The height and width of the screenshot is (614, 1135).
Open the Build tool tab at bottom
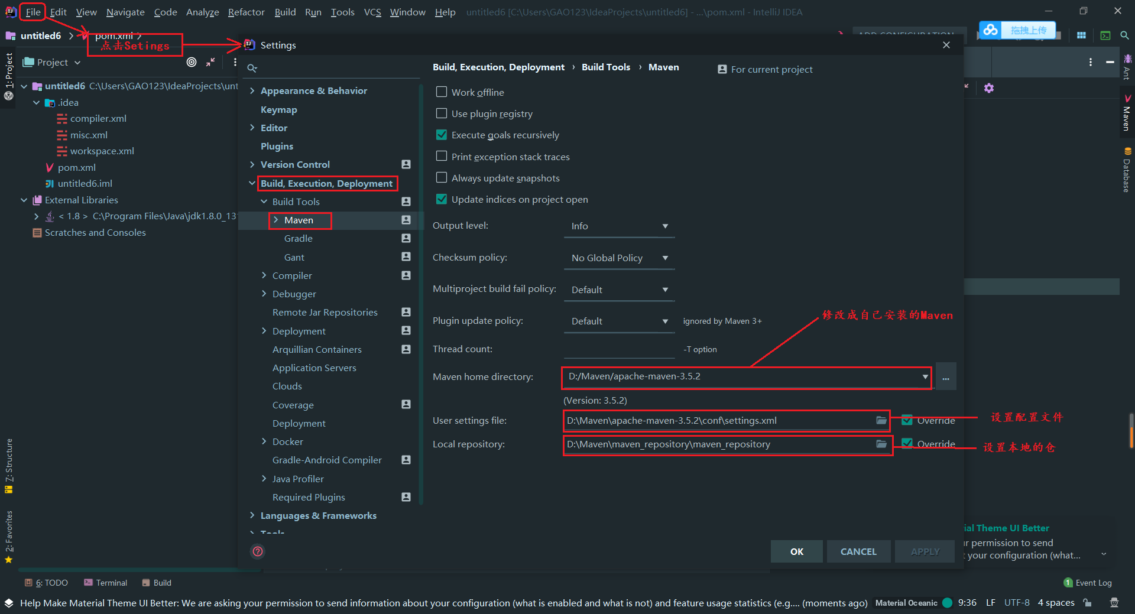click(x=157, y=583)
